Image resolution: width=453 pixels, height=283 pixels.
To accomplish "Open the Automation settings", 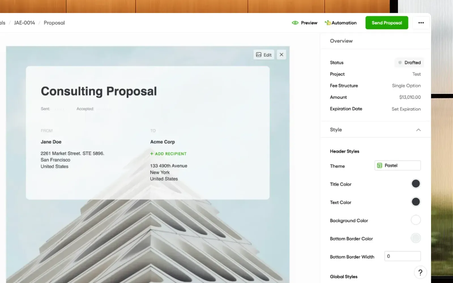I will (341, 23).
